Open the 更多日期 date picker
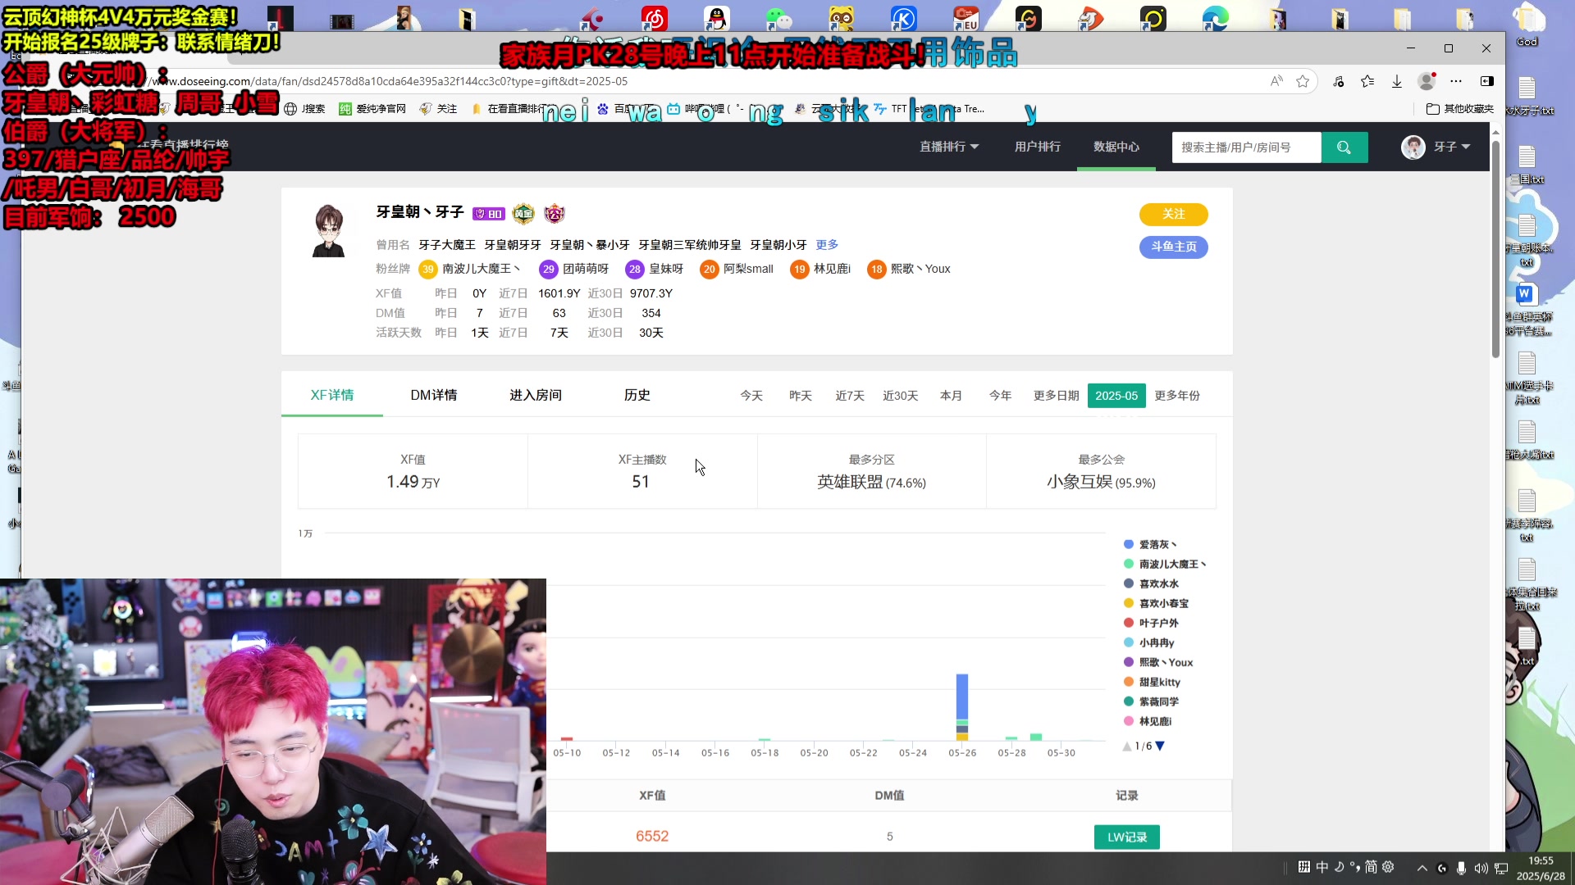Screen dimensions: 1575x885 point(1056,396)
